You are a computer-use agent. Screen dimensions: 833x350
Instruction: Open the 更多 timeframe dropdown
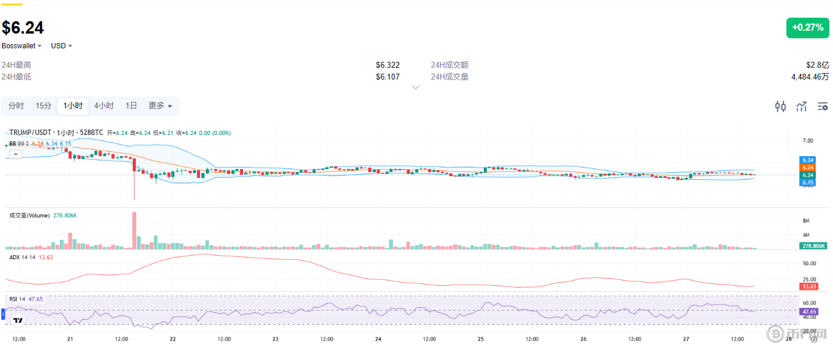[x=160, y=106]
